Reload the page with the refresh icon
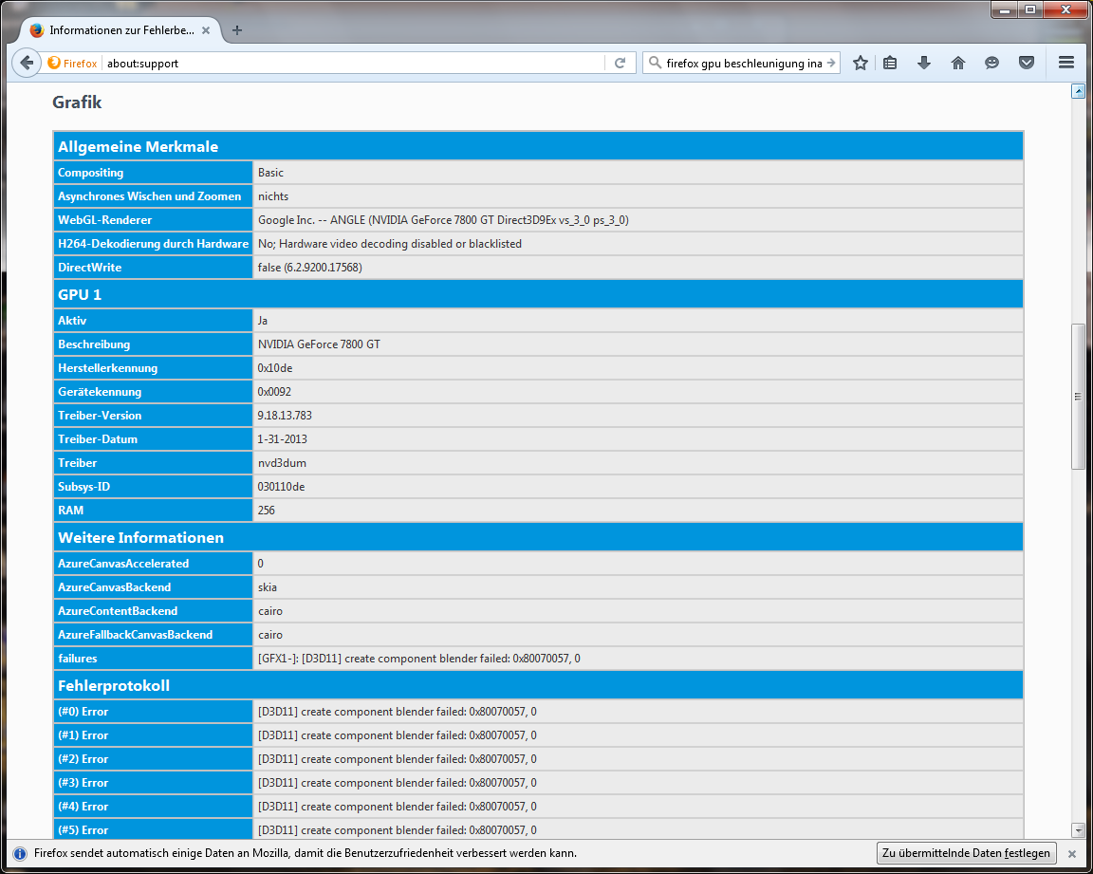Screen dimensions: 1093x874 620,63
